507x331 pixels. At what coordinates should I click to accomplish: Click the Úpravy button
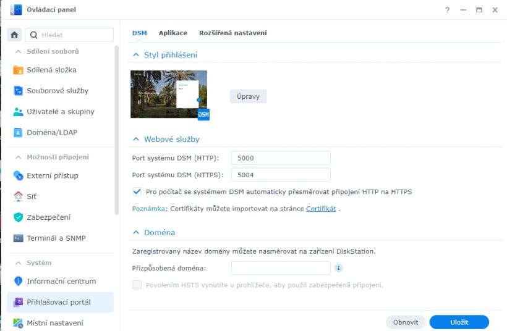pos(248,96)
